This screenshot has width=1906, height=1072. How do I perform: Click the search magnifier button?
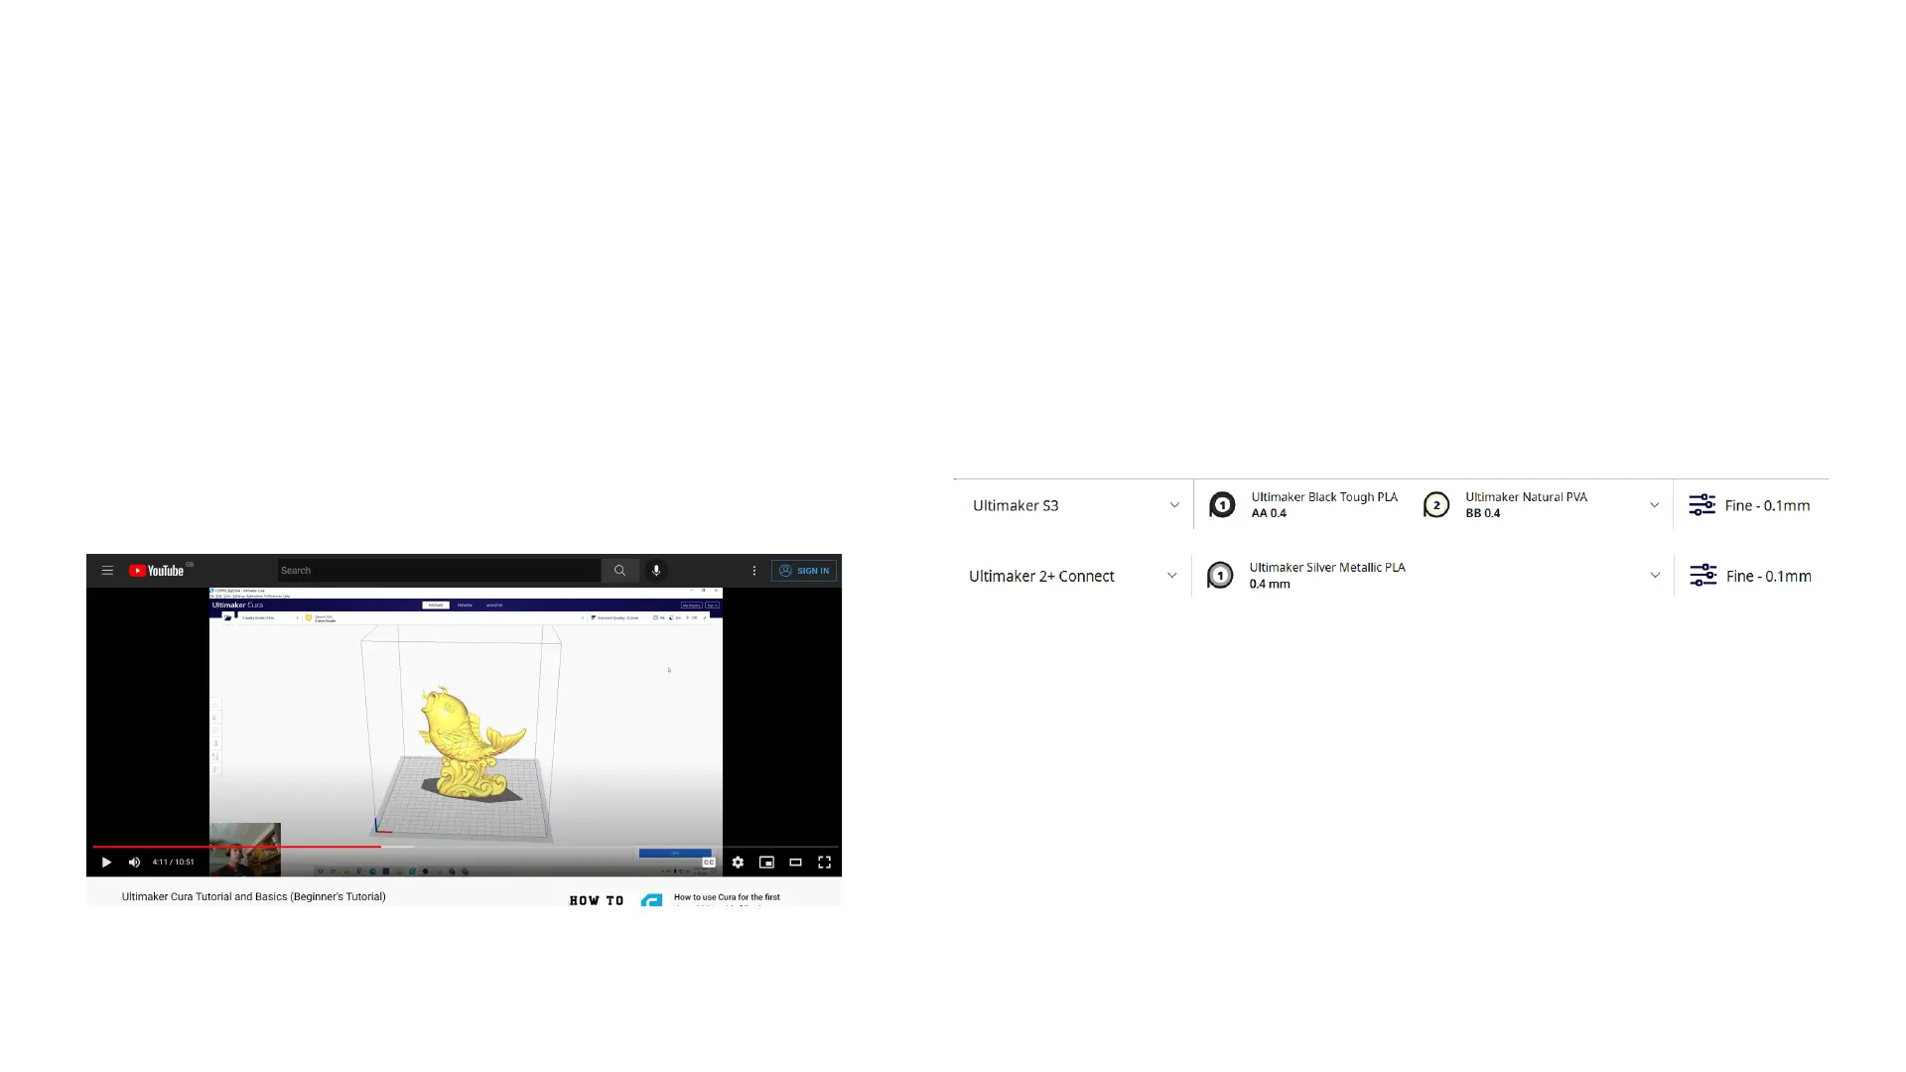click(x=619, y=571)
